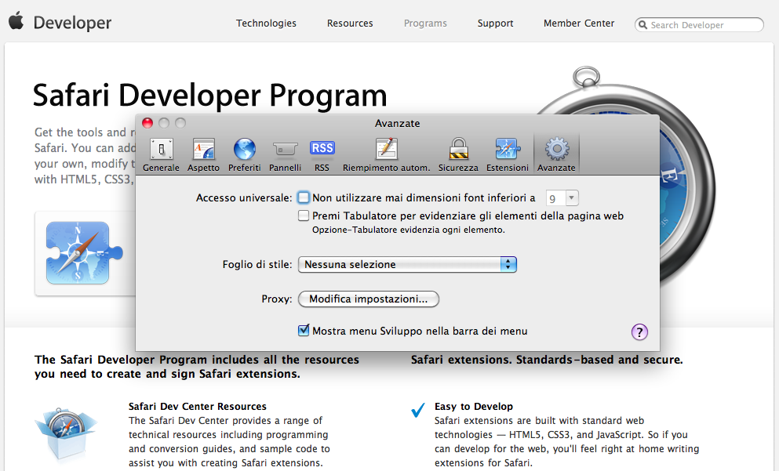Open the Support menu on the webpage

tap(495, 24)
